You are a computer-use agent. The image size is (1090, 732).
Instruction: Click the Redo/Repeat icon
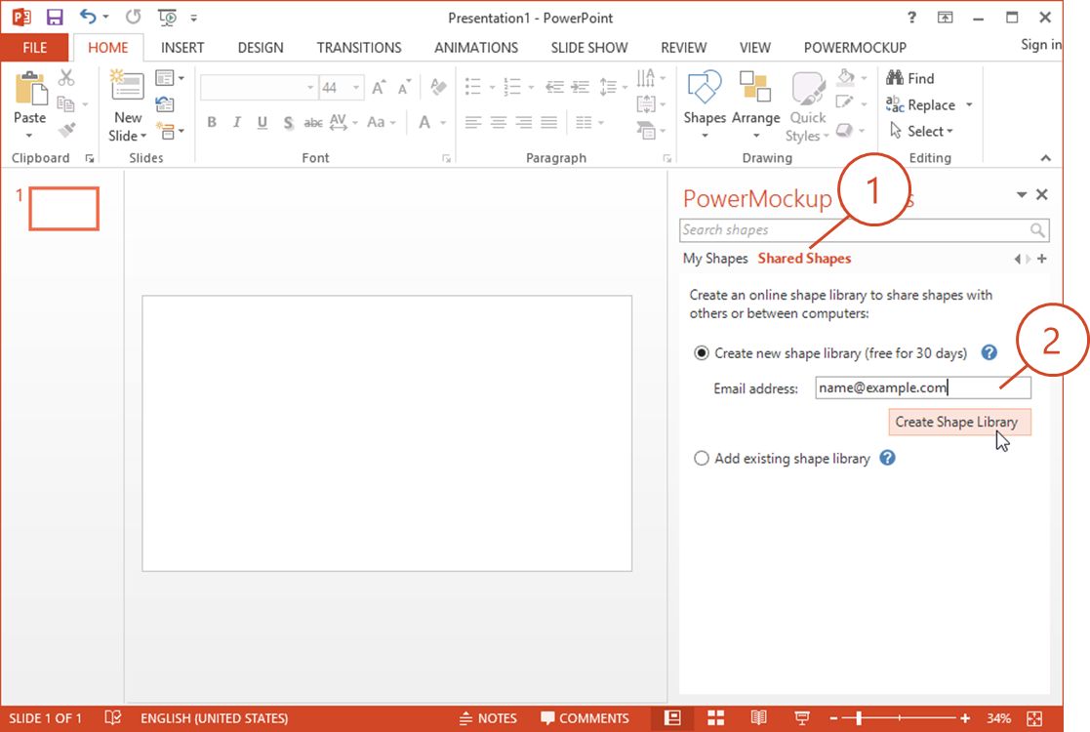[134, 17]
